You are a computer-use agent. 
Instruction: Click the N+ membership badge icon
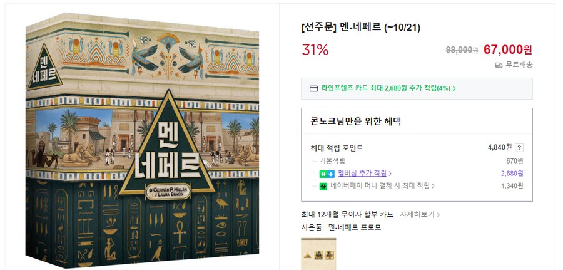pos(327,174)
